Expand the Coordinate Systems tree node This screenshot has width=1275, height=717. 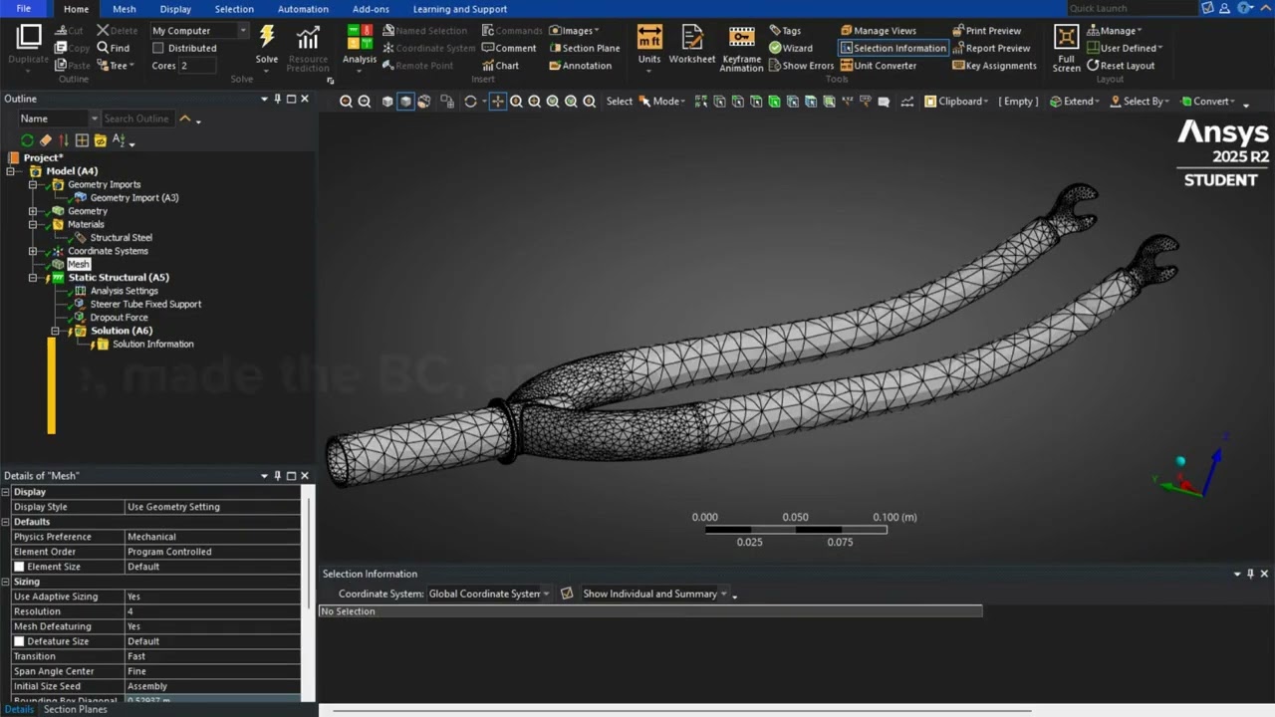point(33,251)
